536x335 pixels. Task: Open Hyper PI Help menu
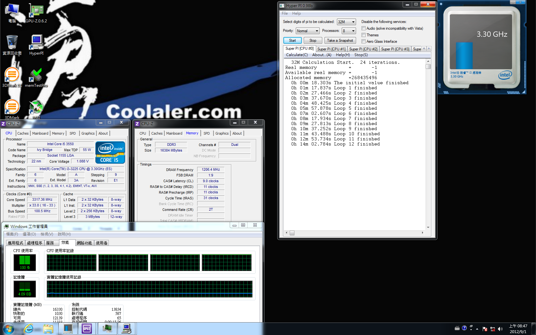296,13
